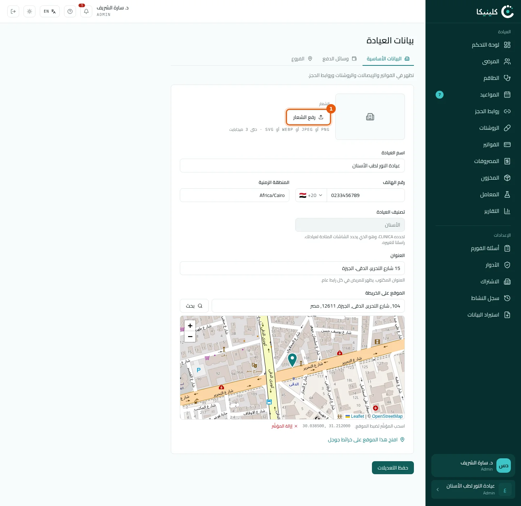Click the استيراد البيانات file icon

507,315
